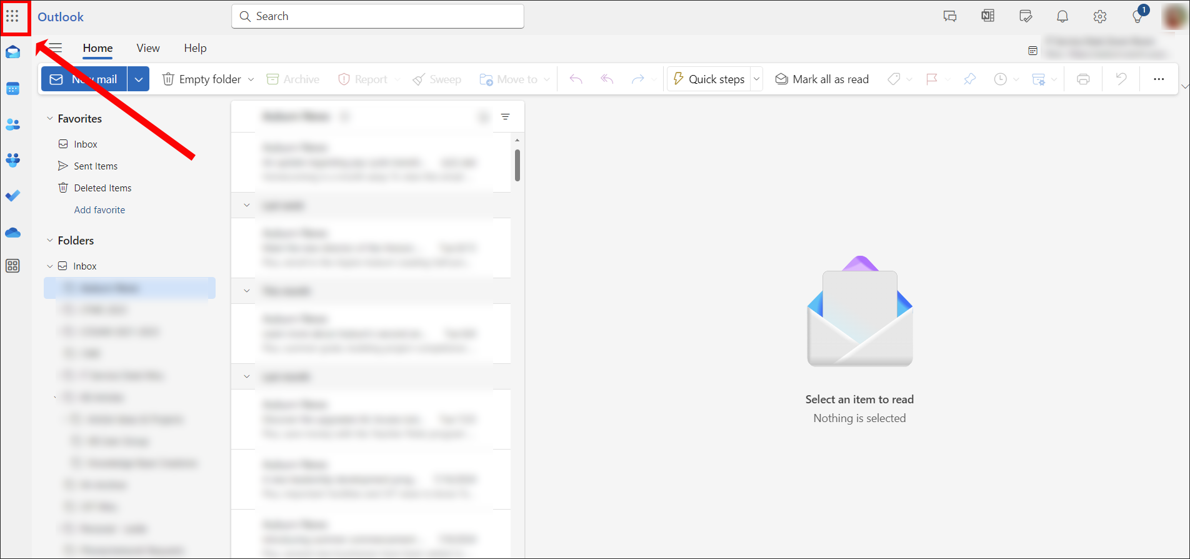This screenshot has height=559, width=1190.
Task: Open the notifications bell
Action: pos(1062,17)
